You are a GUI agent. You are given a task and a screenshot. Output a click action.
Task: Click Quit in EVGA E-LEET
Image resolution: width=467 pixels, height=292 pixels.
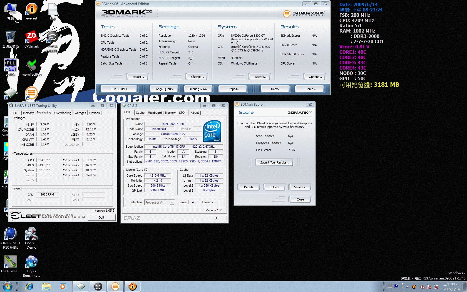coord(101,217)
